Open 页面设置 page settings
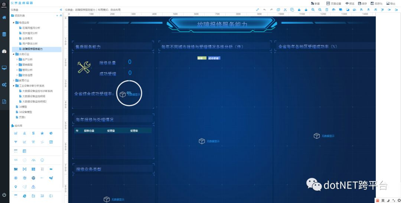 [334, 3]
